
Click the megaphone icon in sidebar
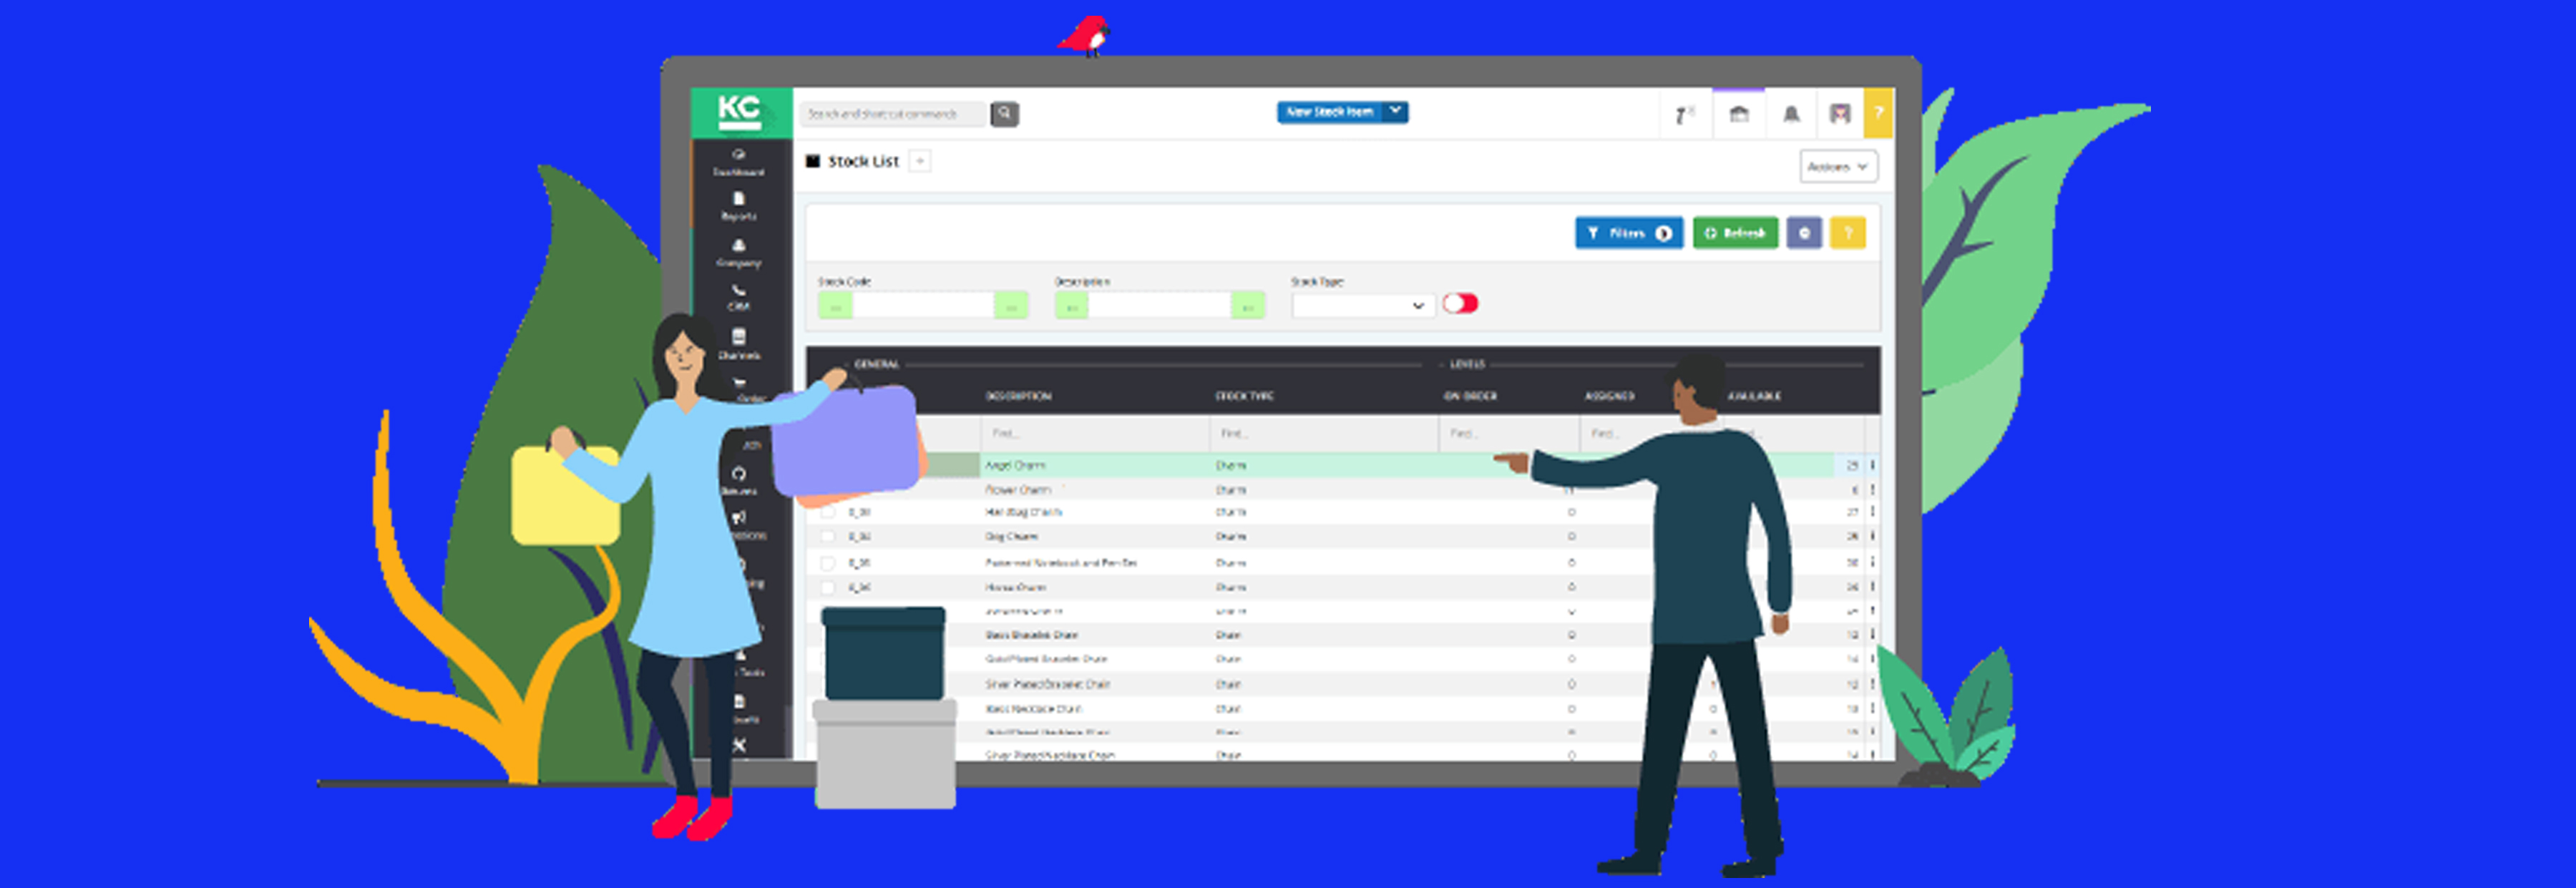click(x=739, y=517)
